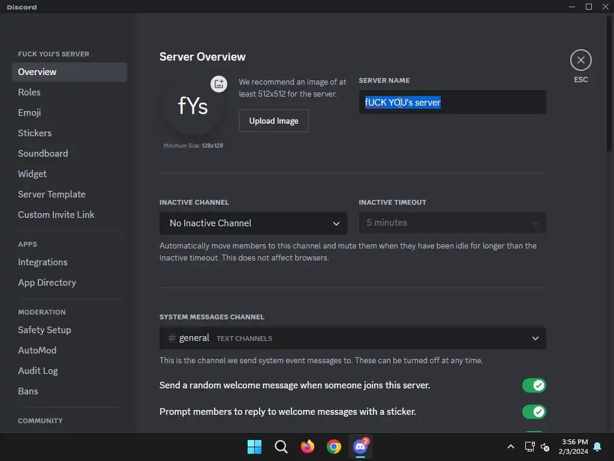Expand the system messages channel dropdown
The image size is (614, 461).
pyautogui.click(x=353, y=338)
